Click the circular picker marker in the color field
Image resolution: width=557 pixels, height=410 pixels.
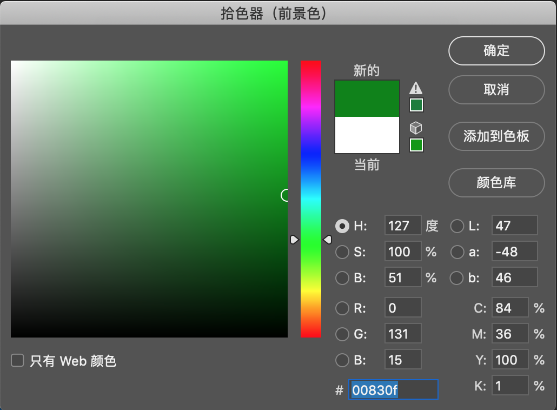[285, 195]
